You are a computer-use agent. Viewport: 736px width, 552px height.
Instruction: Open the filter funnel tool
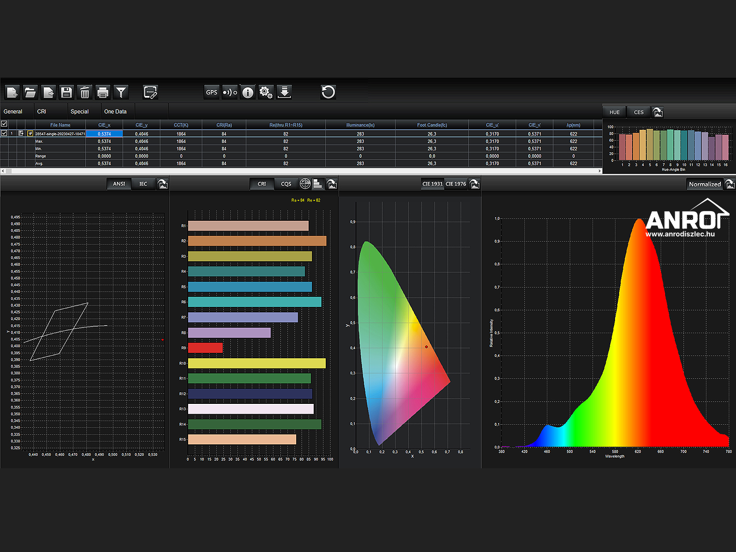[121, 92]
